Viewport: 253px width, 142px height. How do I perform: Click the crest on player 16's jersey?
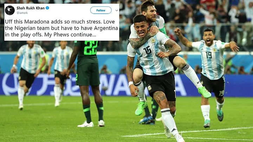153,40
